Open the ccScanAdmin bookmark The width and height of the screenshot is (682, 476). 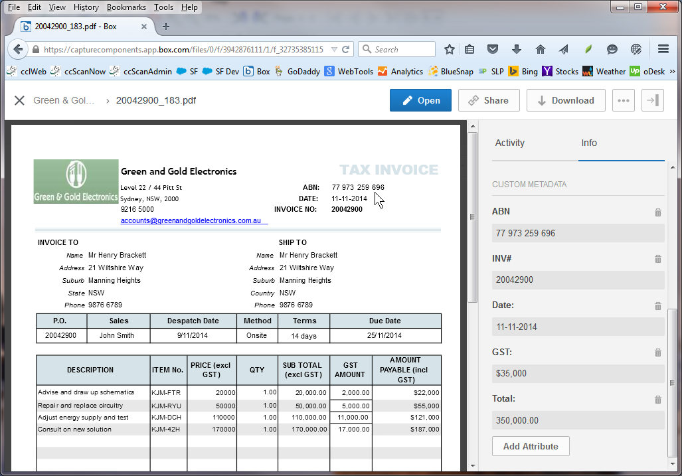(141, 71)
